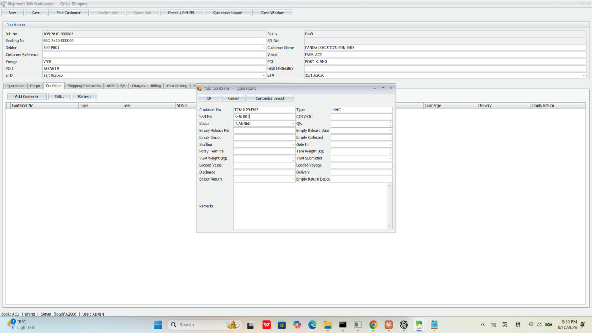Open File Explorer from the taskbar

click(328, 324)
